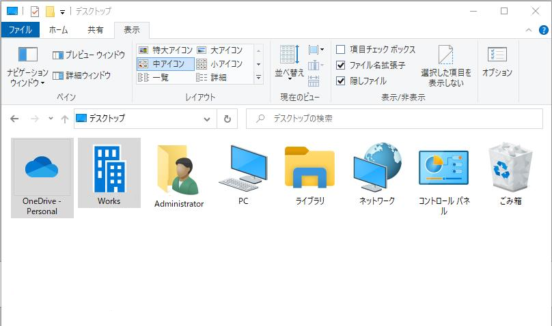Choose 詳細 details layout
This screenshot has width=552, height=326.
coord(211,77)
